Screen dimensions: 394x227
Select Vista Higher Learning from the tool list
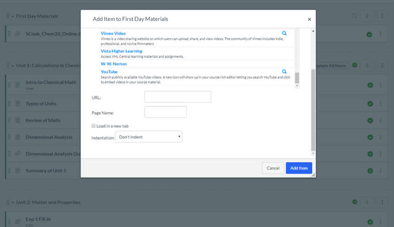[x=121, y=51]
